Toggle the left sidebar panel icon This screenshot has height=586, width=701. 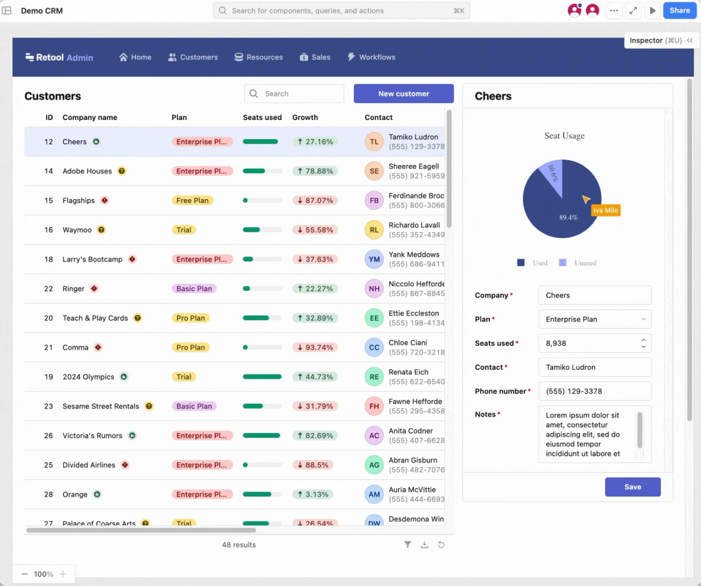pyautogui.click(x=7, y=10)
